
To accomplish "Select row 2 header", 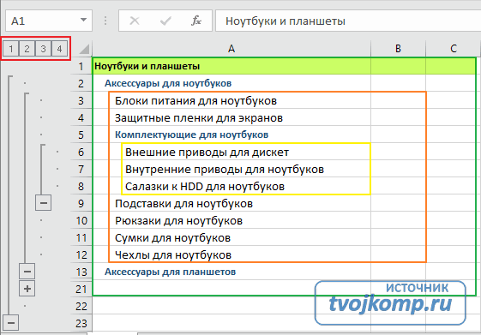I will (x=81, y=83).
